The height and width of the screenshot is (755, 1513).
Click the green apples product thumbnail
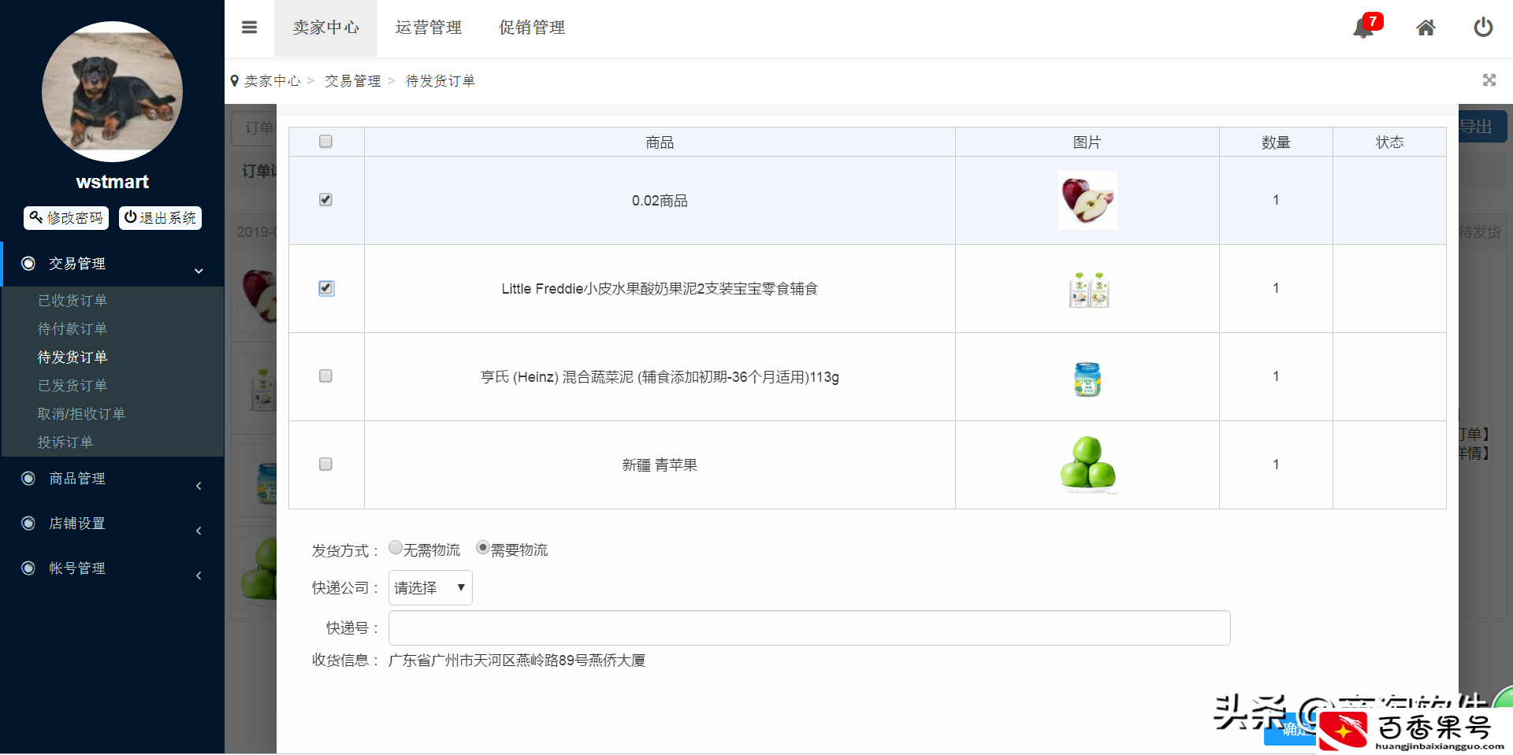tap(1088, 464)
